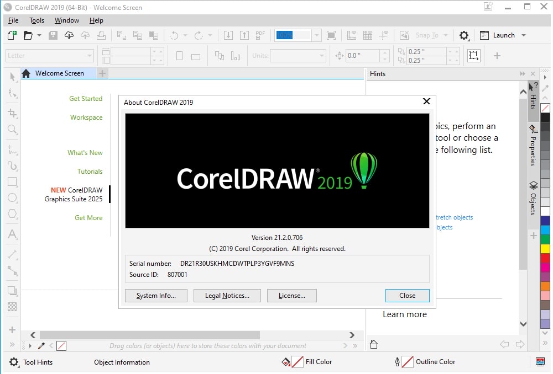This screenshot has width=553, height=374.
Task: Open the Zoom level dropdown
Action: 316,35
